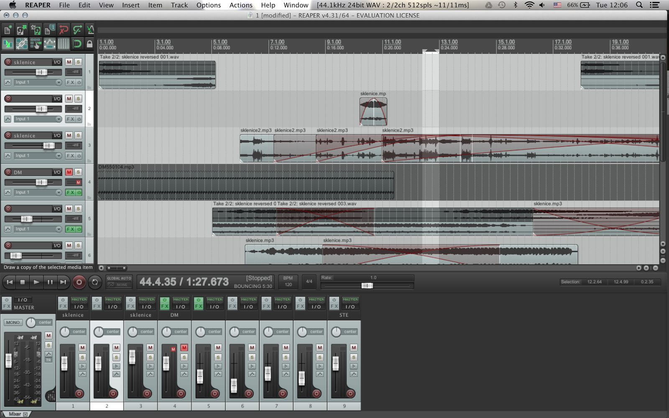Mute track 1 sklenice in track panel

tap(69, 62)
